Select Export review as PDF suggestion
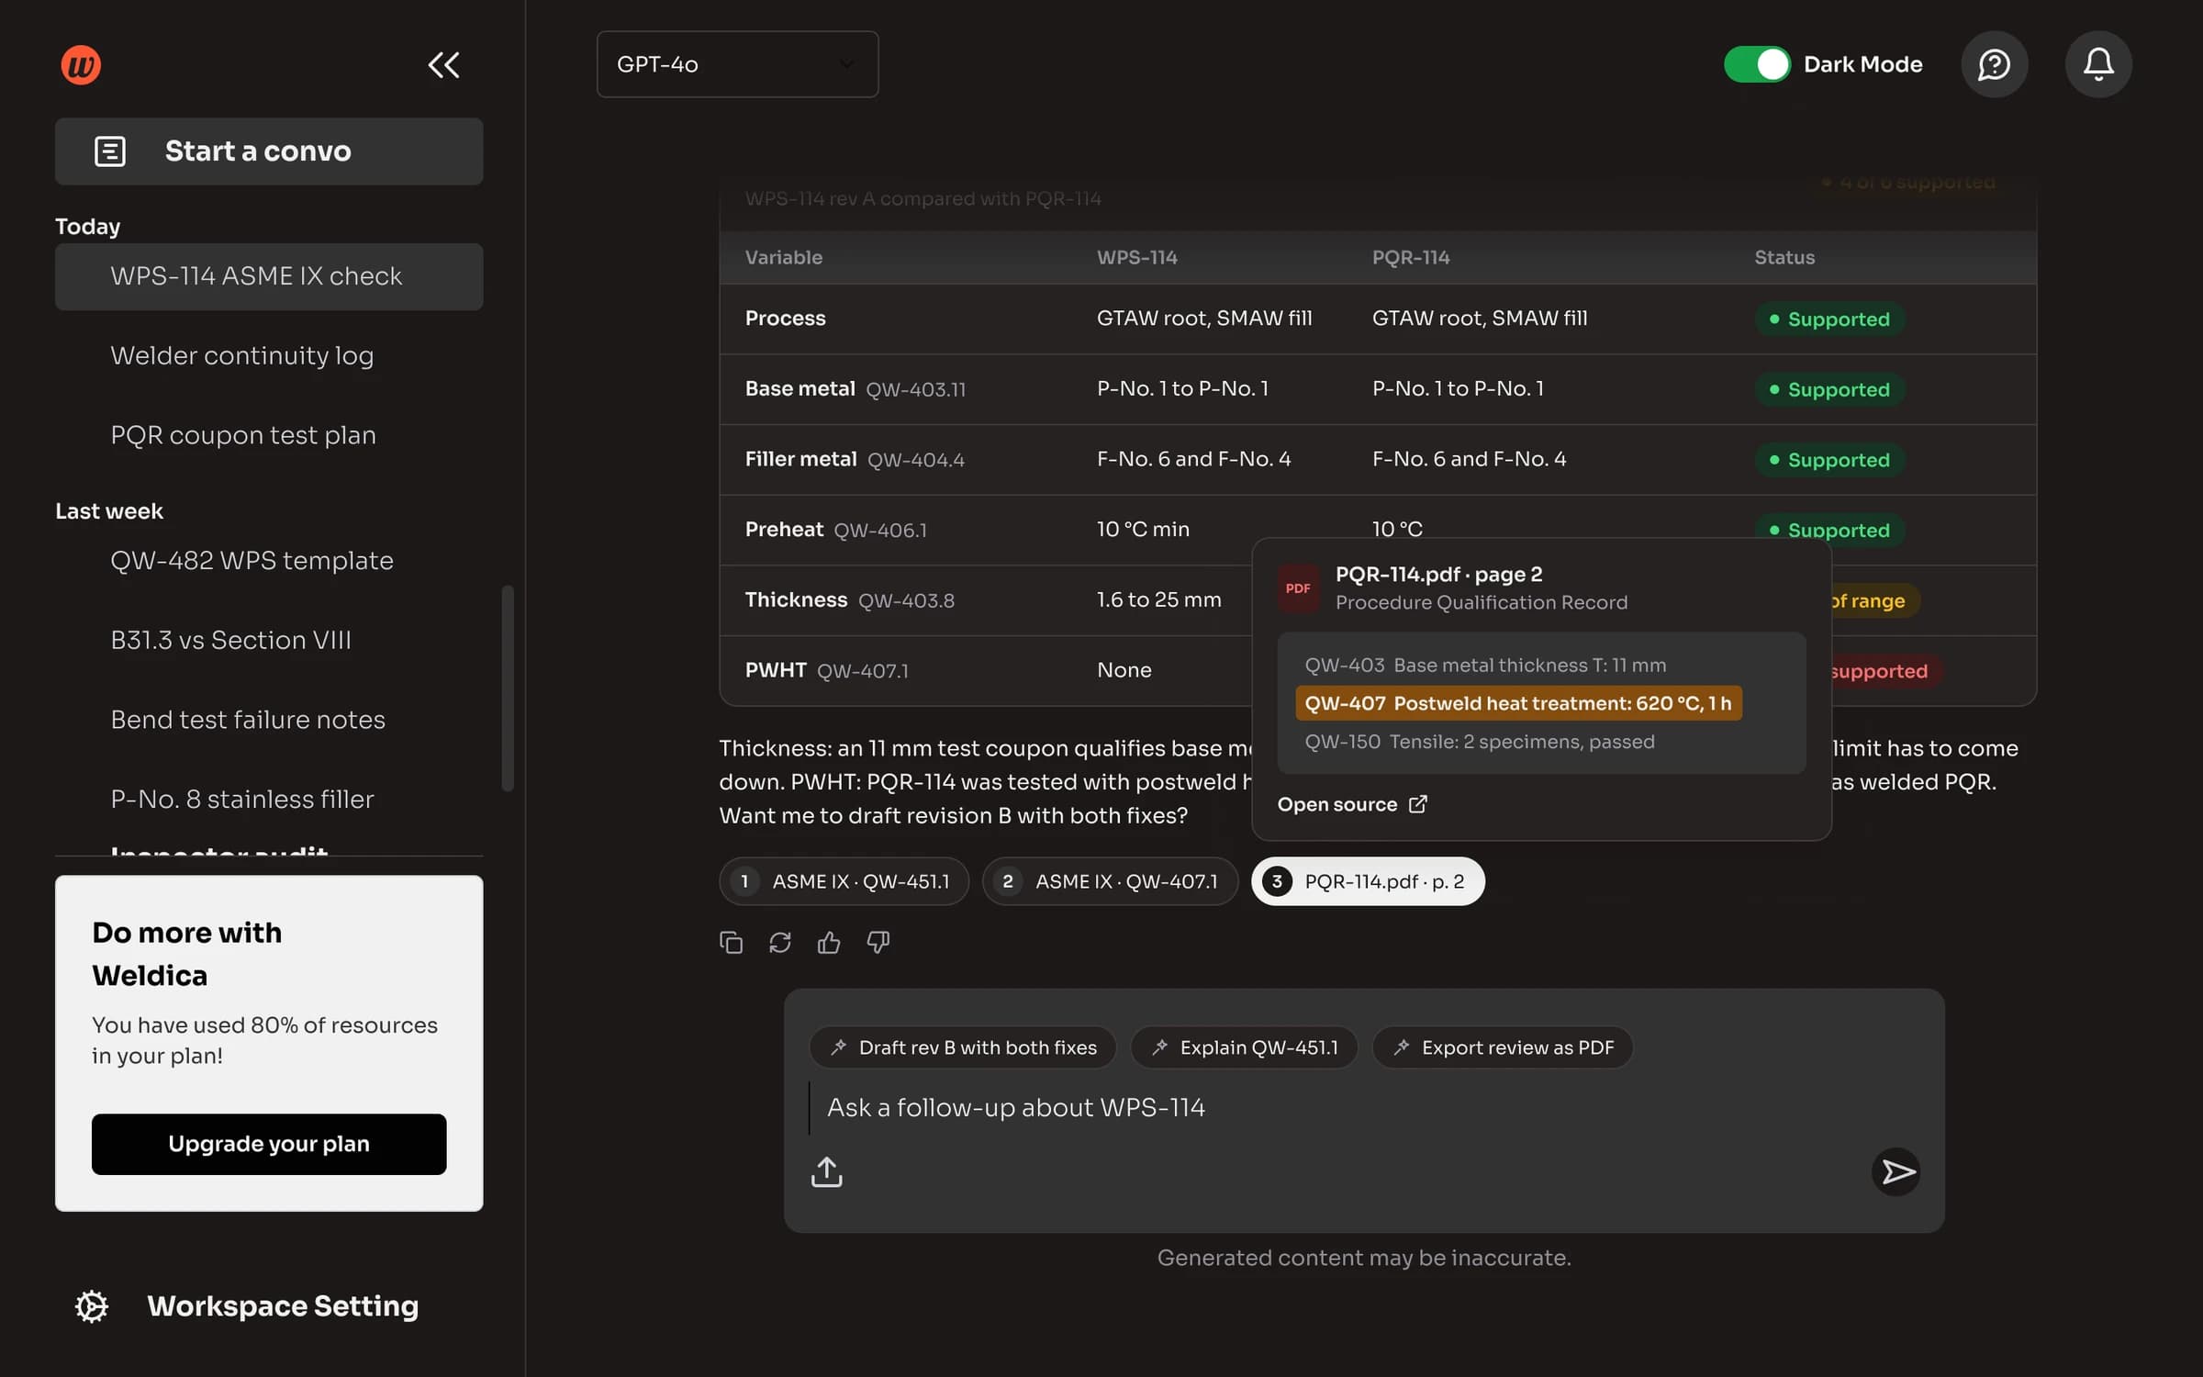 1503,1047
